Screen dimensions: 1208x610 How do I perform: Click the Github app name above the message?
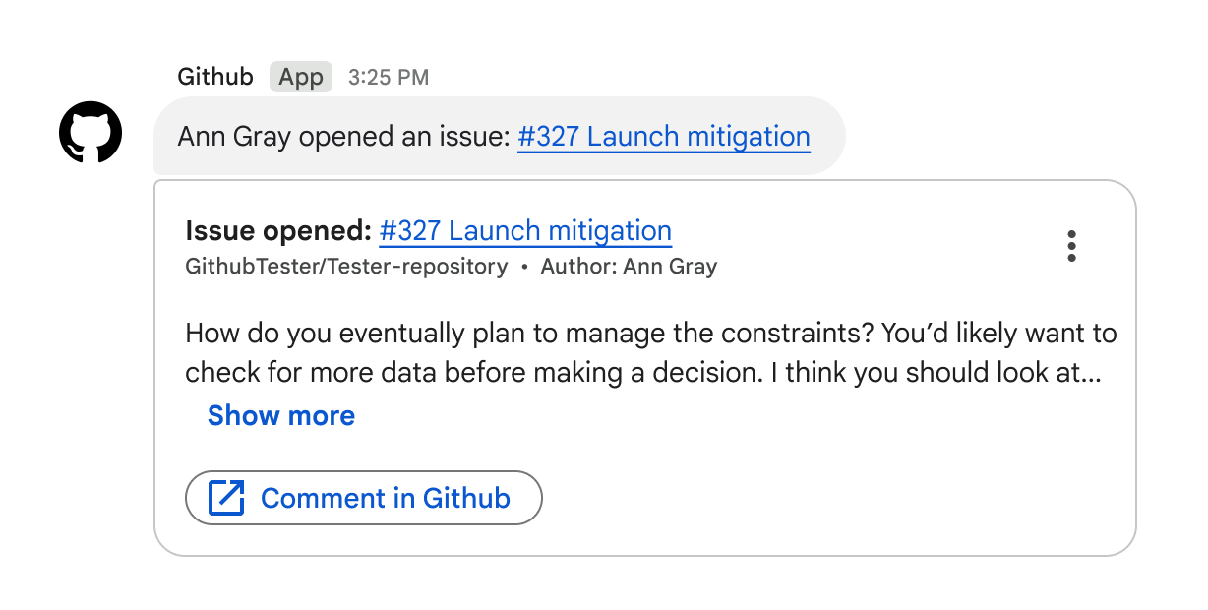pyautogui.click(x=215, y=76)
